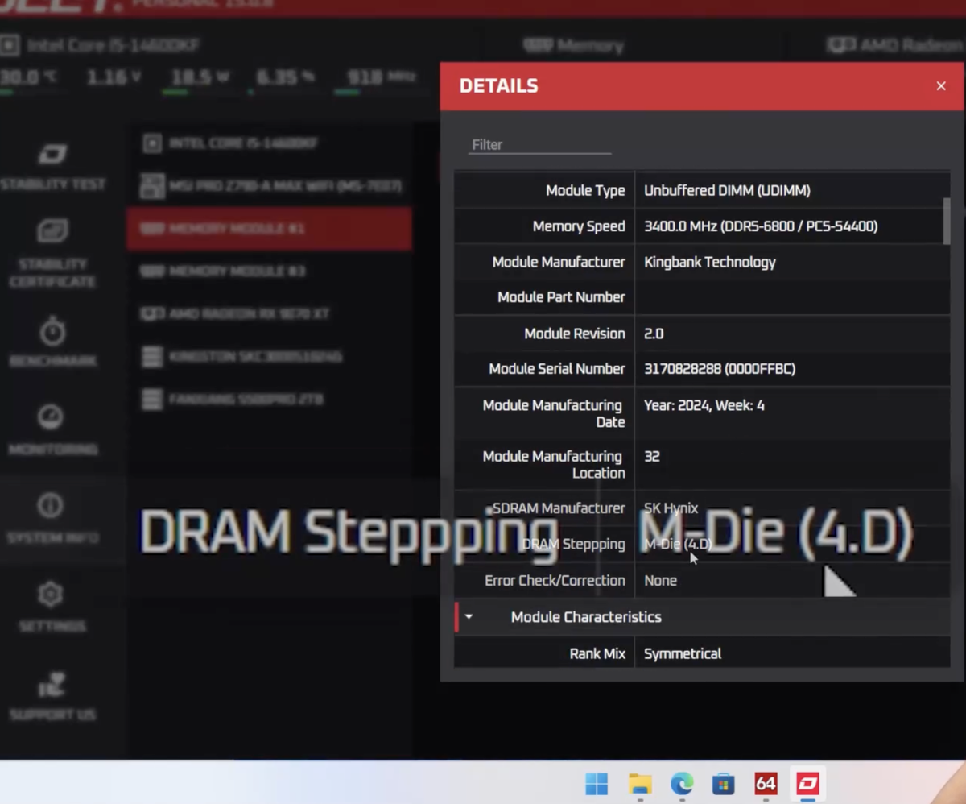Screen dimensions: 966x804
Task: Click the CPU usage 6.35 % reading
Action: pos(286,77)
